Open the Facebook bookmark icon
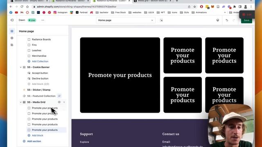 (x=11, y=12)
